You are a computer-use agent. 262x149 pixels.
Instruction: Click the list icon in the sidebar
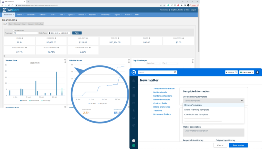click(134, 96)
